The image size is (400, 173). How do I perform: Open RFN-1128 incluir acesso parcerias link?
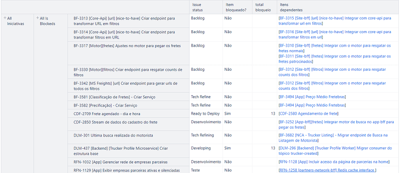point(334,162)
